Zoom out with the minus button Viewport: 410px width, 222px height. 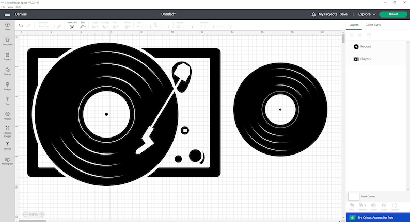coord(25,214)
